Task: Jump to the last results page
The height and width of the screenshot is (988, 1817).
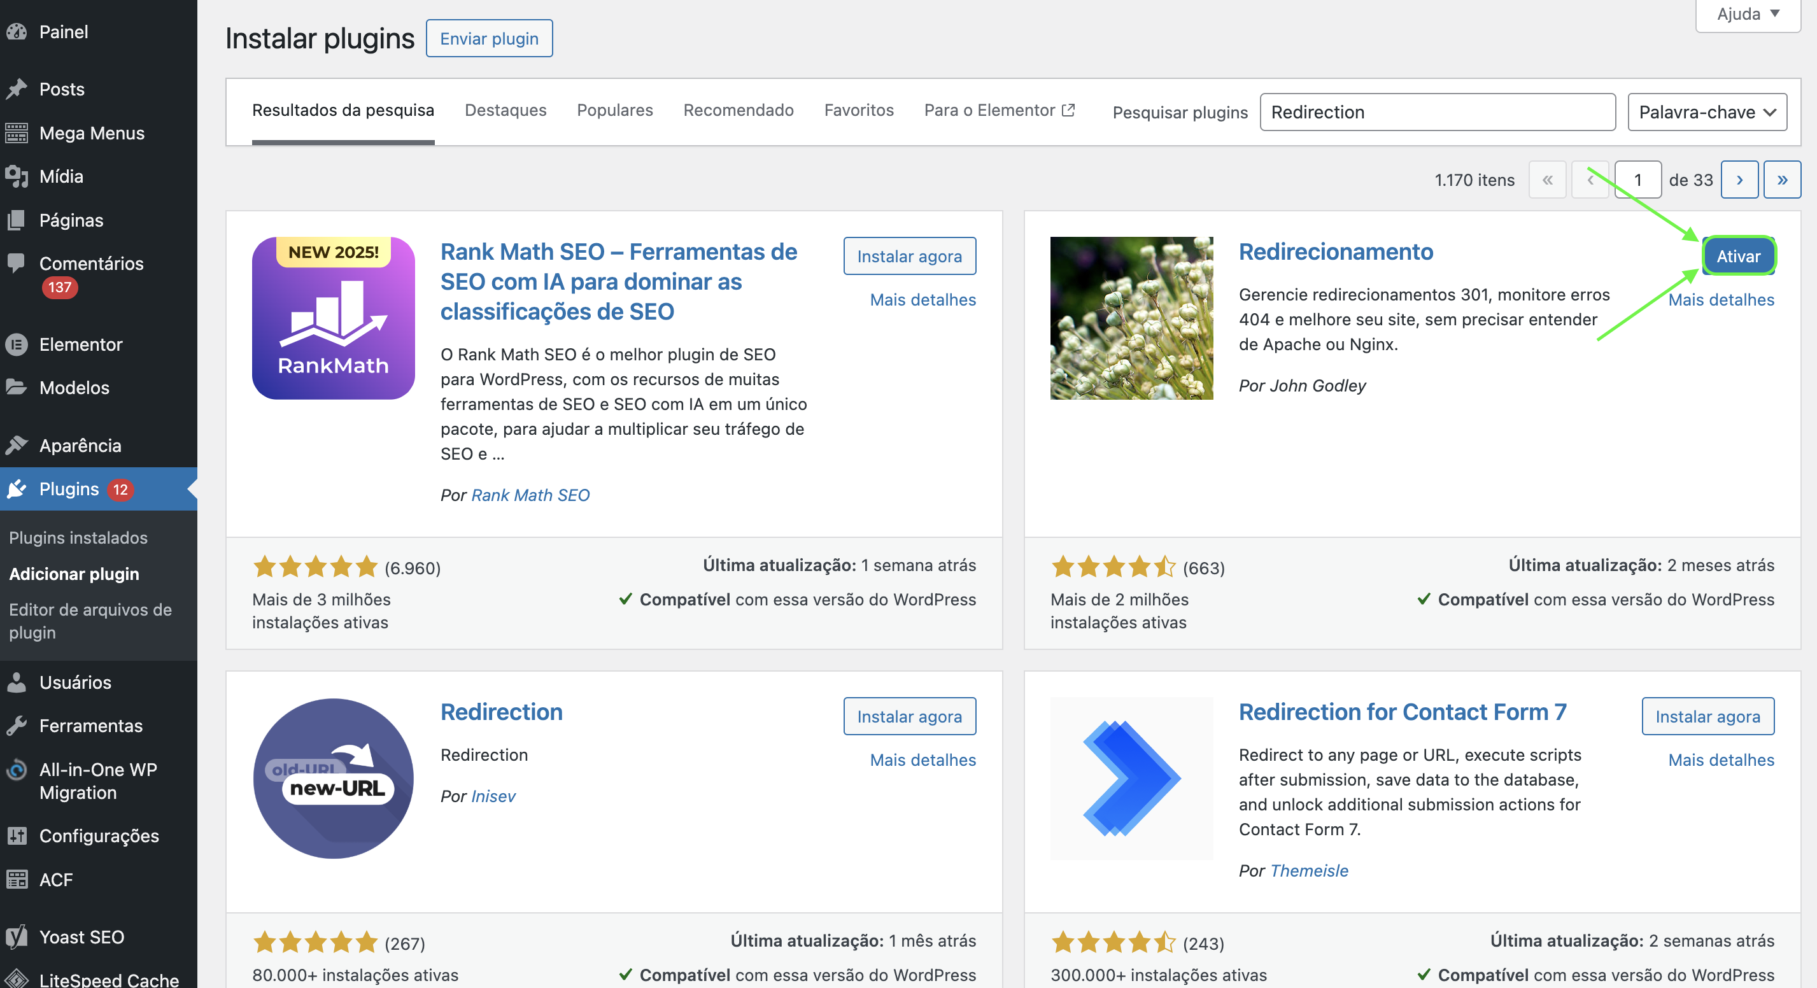Action: (x=1783, y=180)
